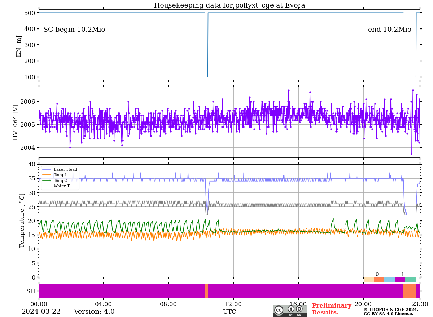
Task: Click the narrow orange SH segment after 10:00
Action: tap(206, 291)
